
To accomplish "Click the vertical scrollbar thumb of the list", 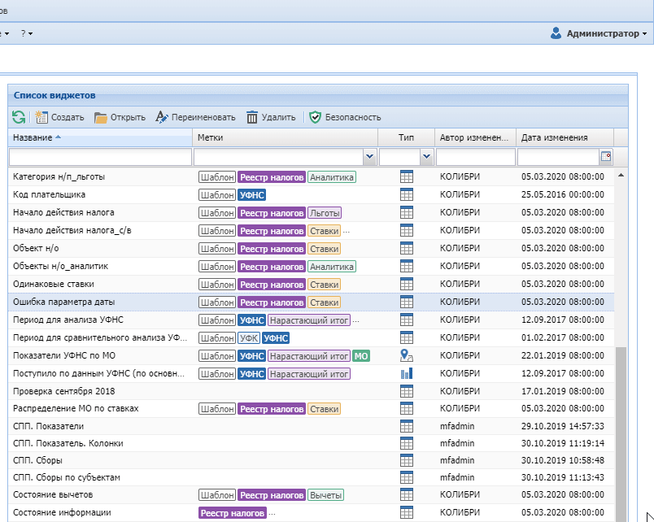I will pos(621,433).
